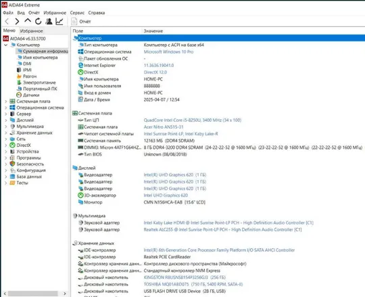Click the sidebar horizontal scrollbar left arrow

(x=5, y=294)
